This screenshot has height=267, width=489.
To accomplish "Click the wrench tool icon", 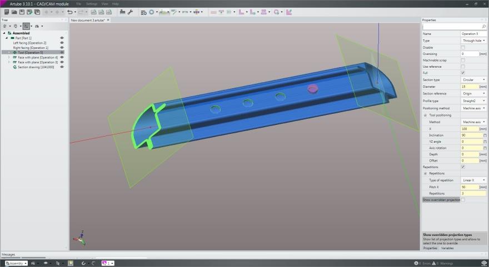I will 130,12.
